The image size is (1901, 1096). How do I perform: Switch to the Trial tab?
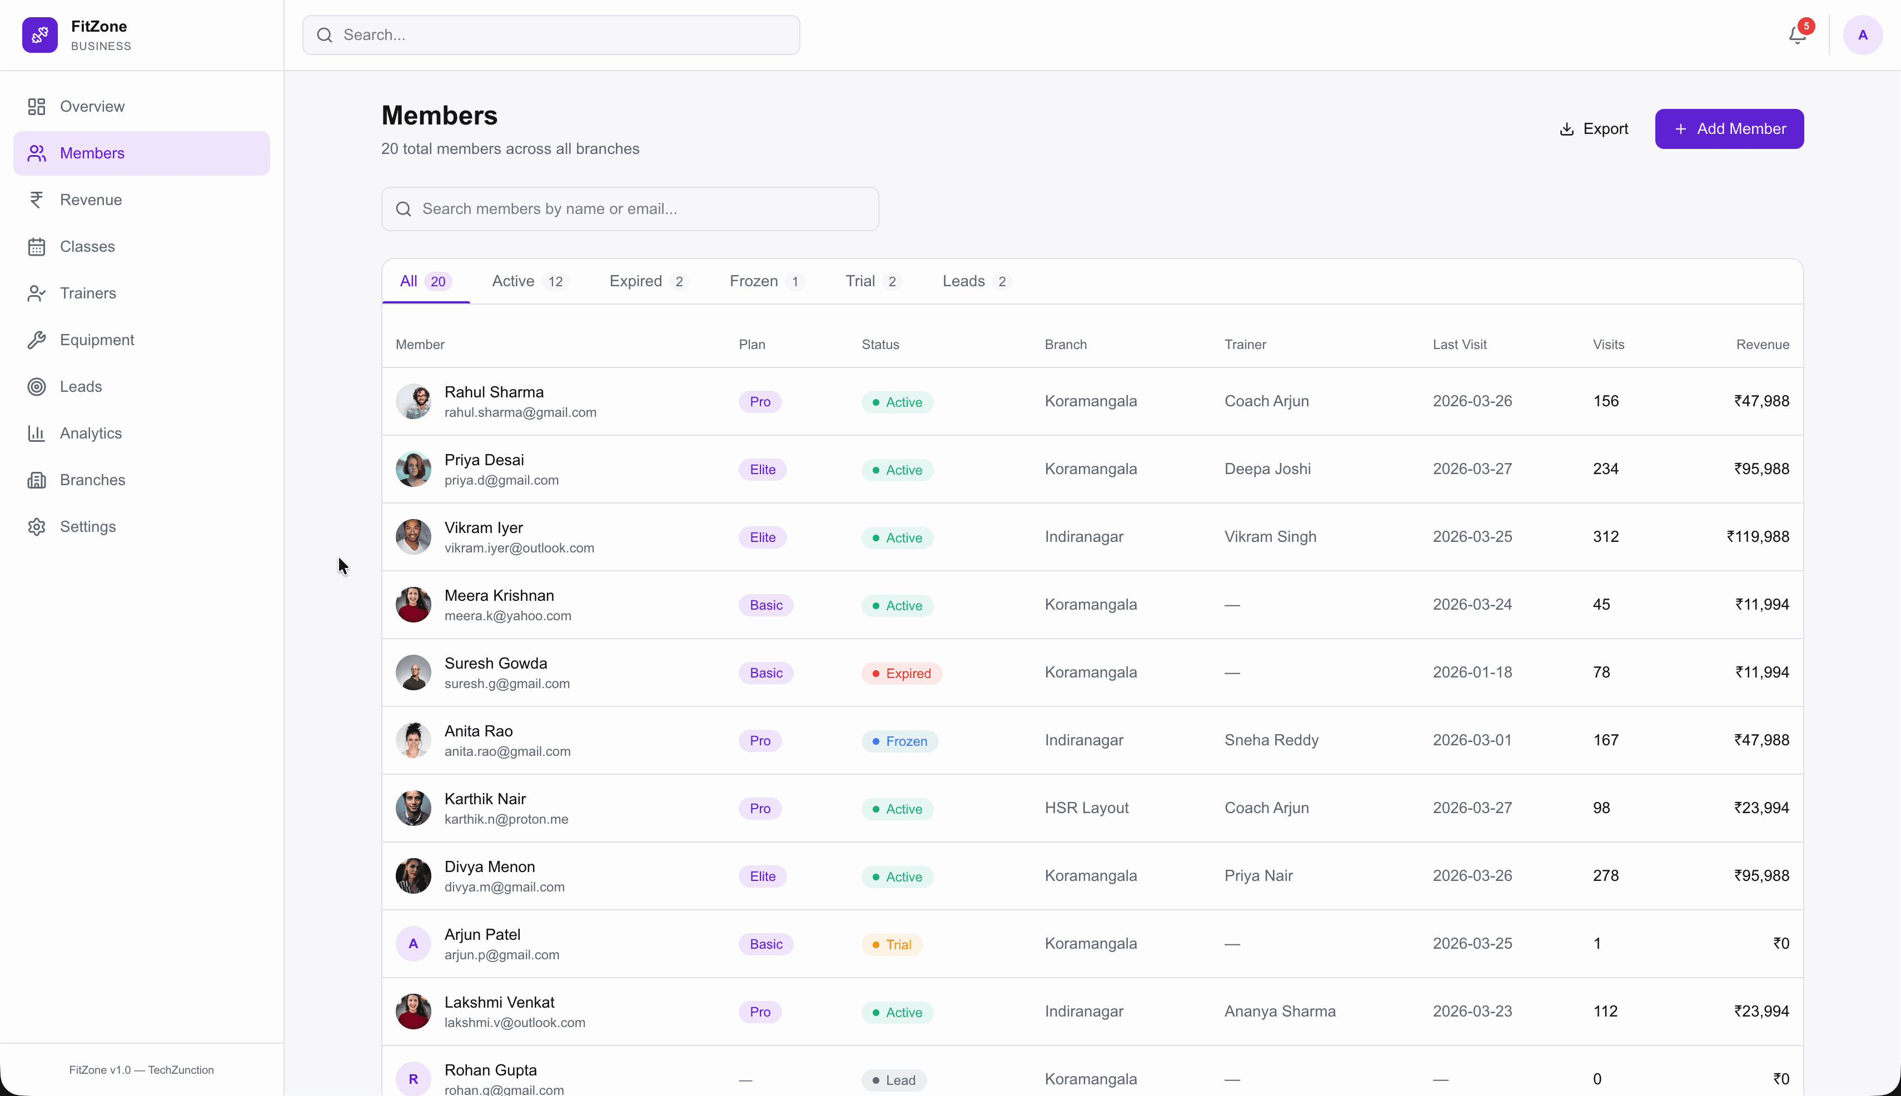pos(869,281)
